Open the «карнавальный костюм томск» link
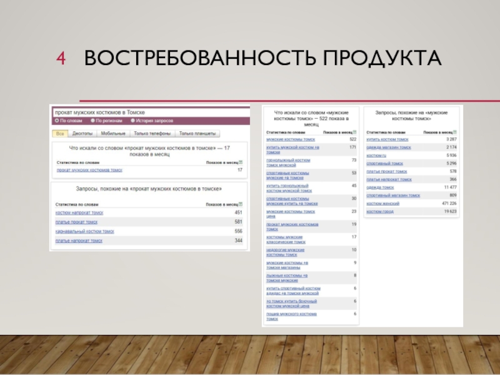 point(85,231)
